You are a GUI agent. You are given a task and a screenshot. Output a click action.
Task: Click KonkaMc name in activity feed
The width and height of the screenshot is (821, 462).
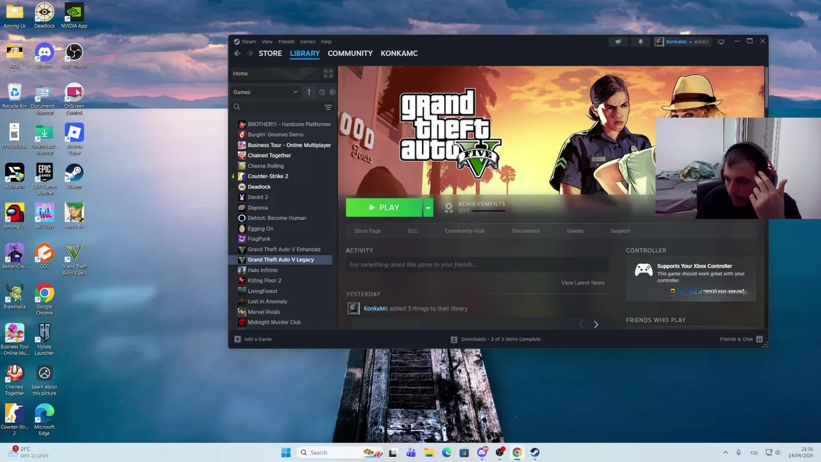[375, 309]
